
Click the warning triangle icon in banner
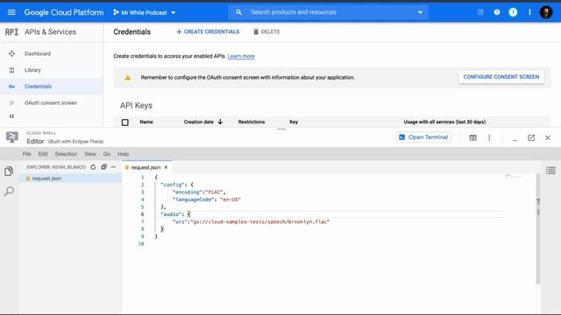coord(128,78)
